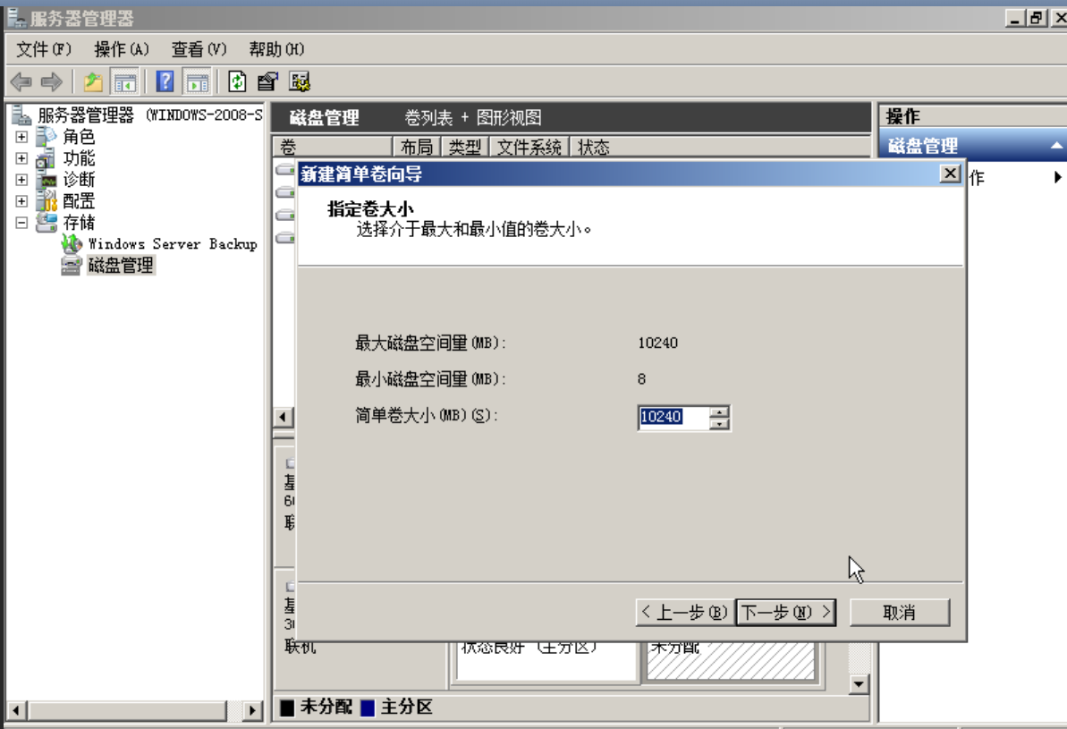Click the 10240 maximum disk space value
This screenshot has height=729, width=1067.
[657, 343]
